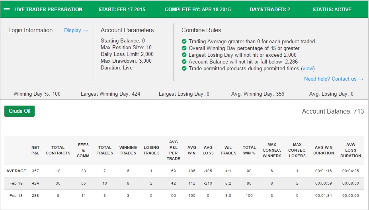Click the NET P&L column header

(35, 150)
